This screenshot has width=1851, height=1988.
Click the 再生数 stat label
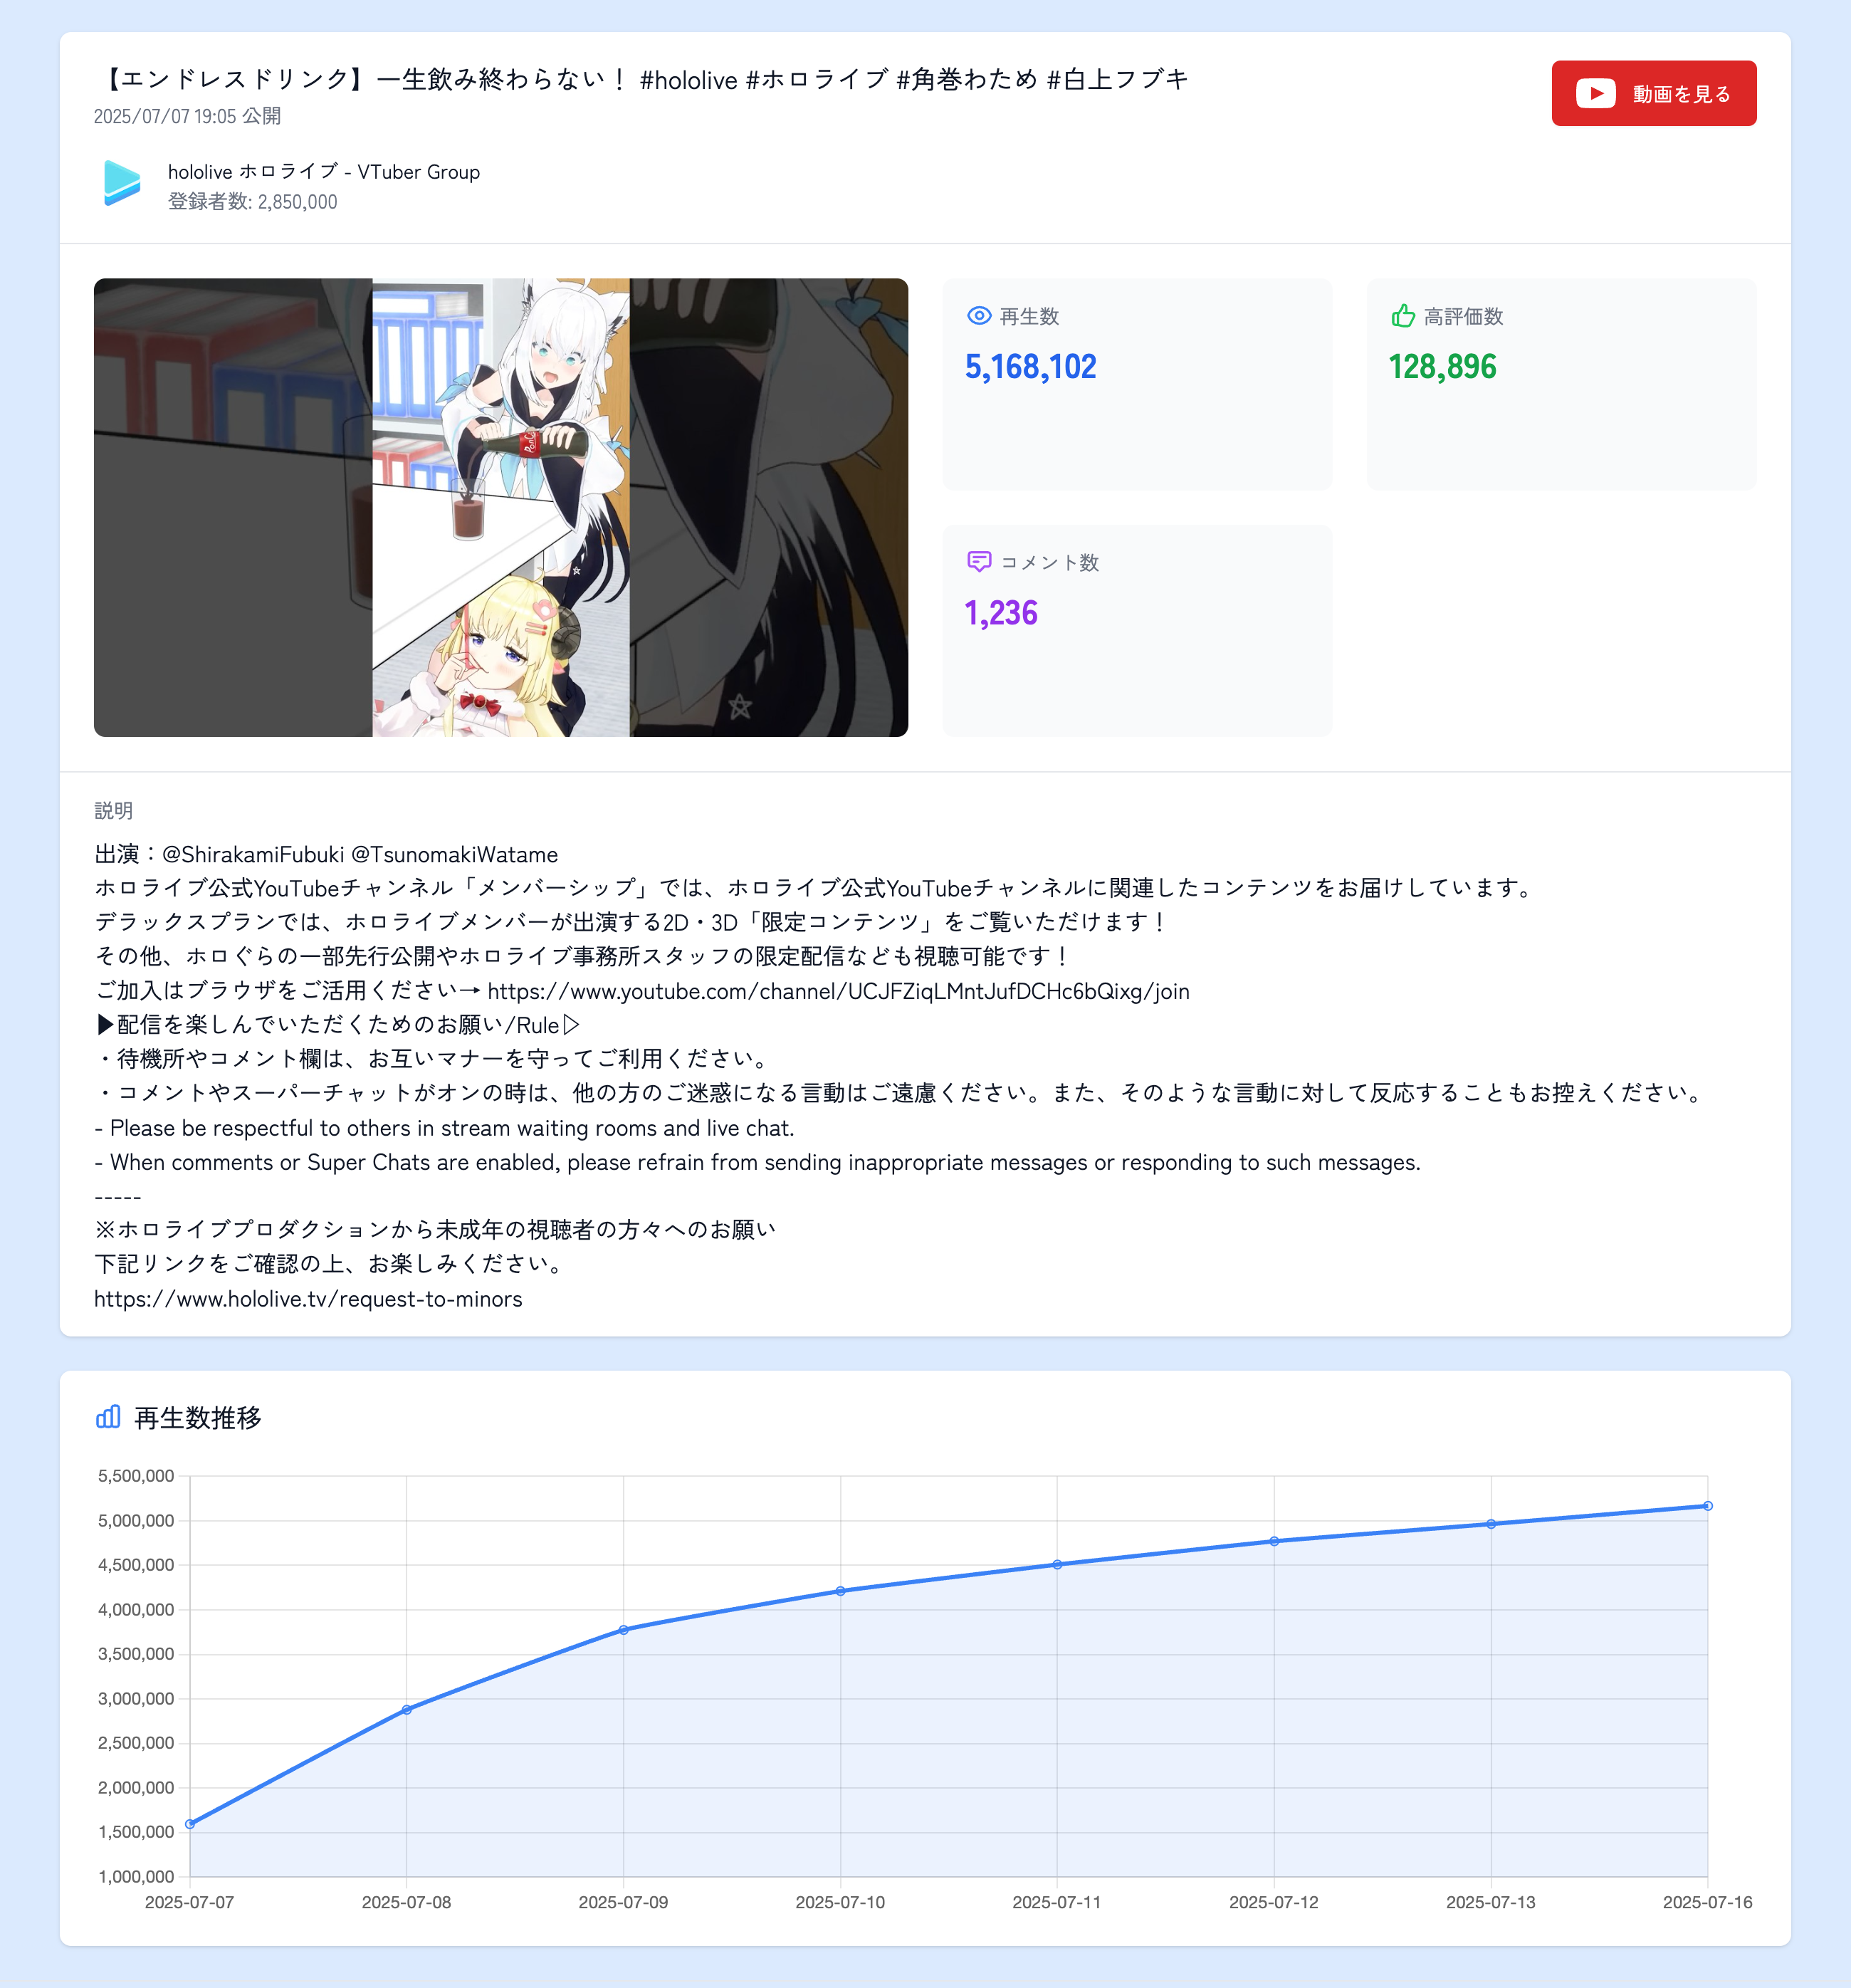click(x=1029, y=316)
